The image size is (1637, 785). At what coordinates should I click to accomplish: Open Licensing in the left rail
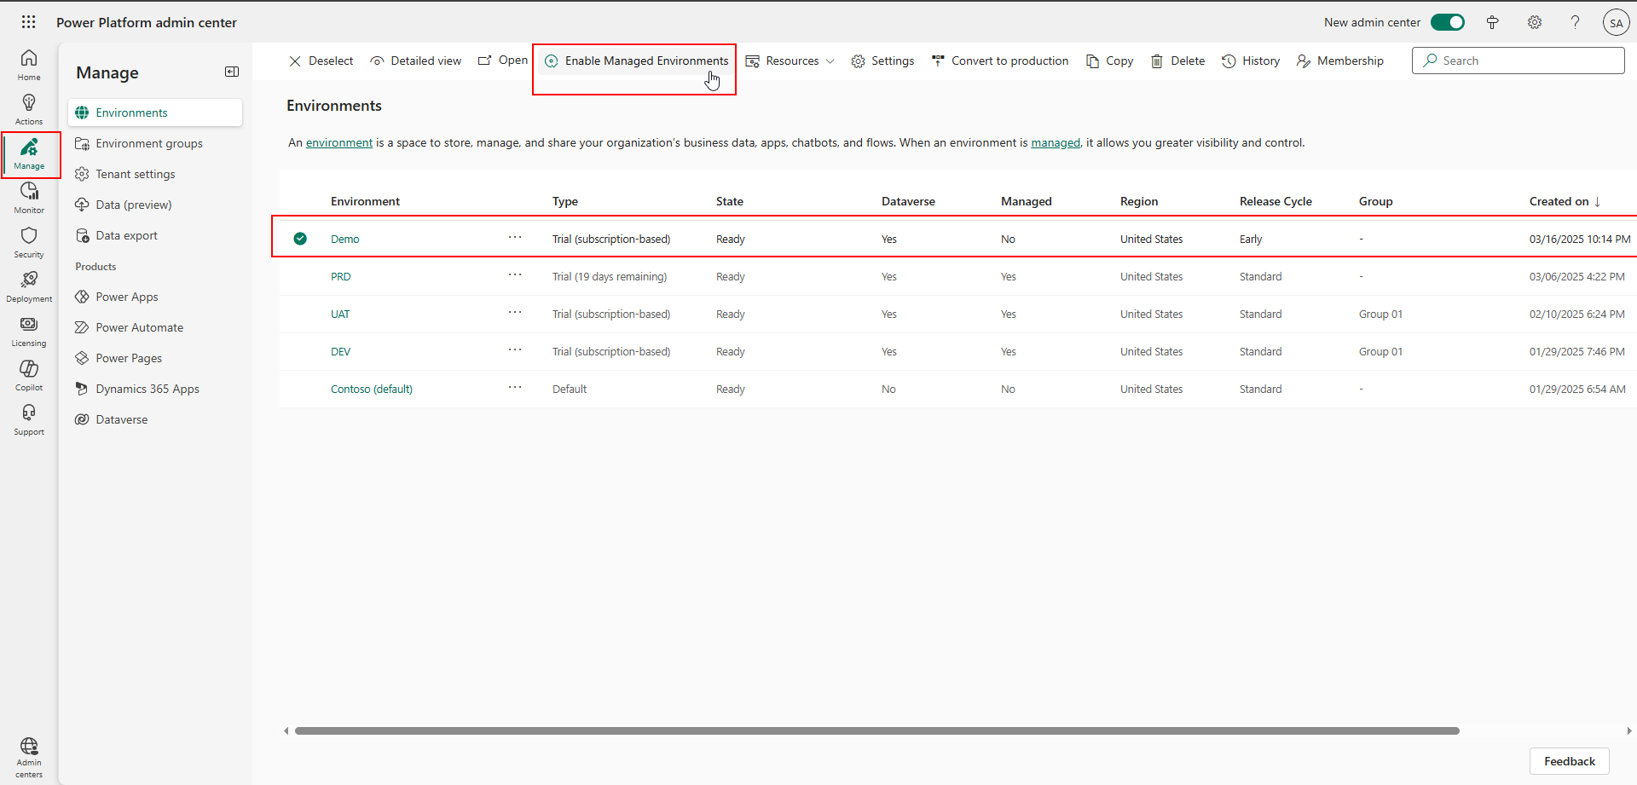(29, 331)
